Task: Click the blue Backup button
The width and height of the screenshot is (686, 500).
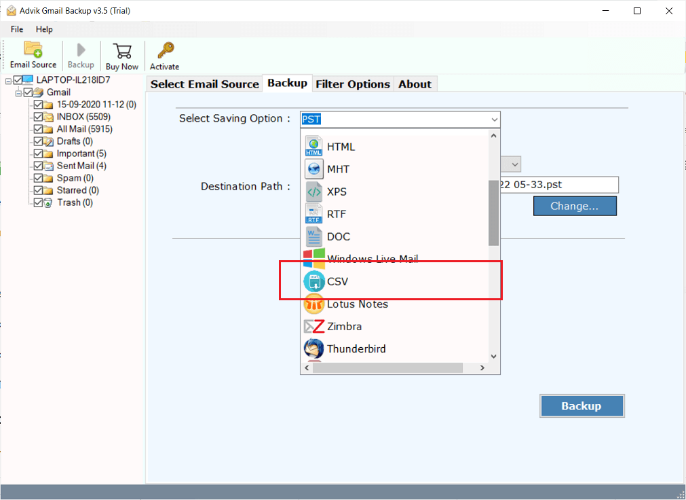Action: [582, 406]
